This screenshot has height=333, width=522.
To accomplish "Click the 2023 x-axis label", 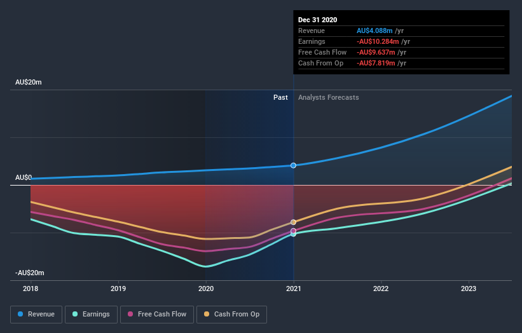I will tap(469, 289).
